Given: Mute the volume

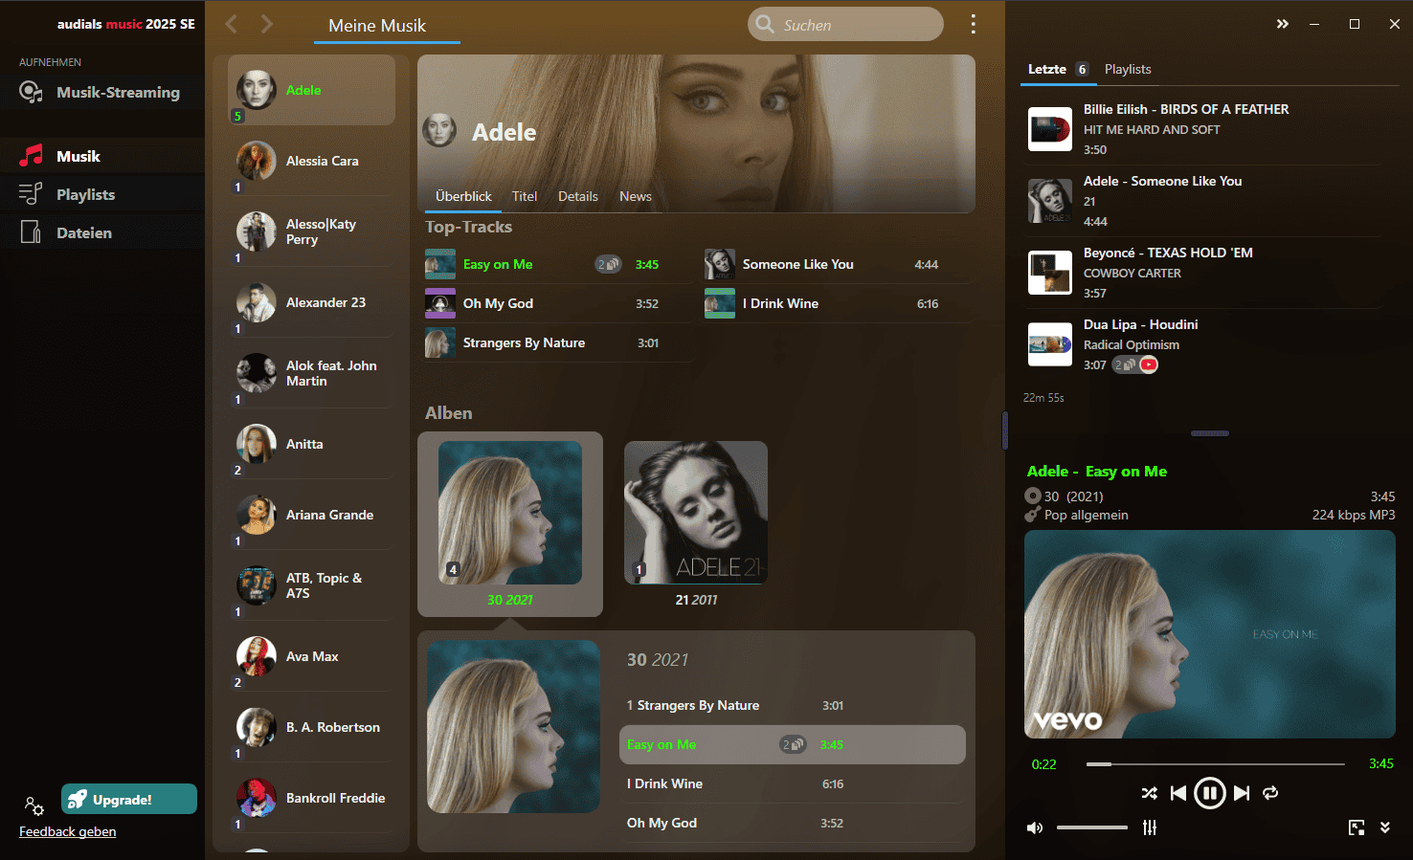Looking at the screenshot, I should coord(1035,827).
